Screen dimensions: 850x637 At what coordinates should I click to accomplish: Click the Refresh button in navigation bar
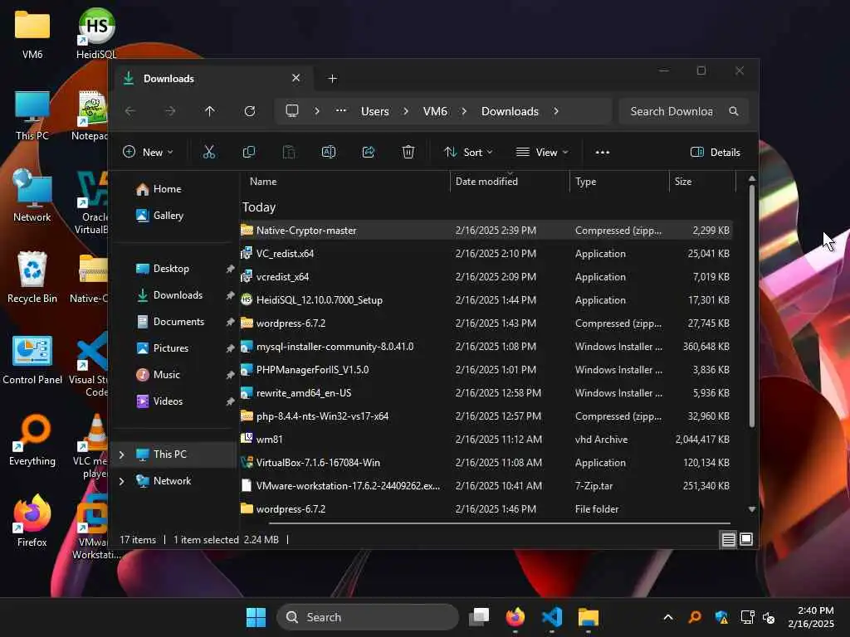249,111
